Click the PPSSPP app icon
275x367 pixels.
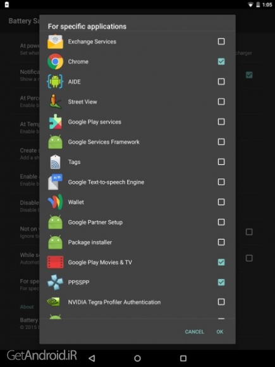click(55, 282)
